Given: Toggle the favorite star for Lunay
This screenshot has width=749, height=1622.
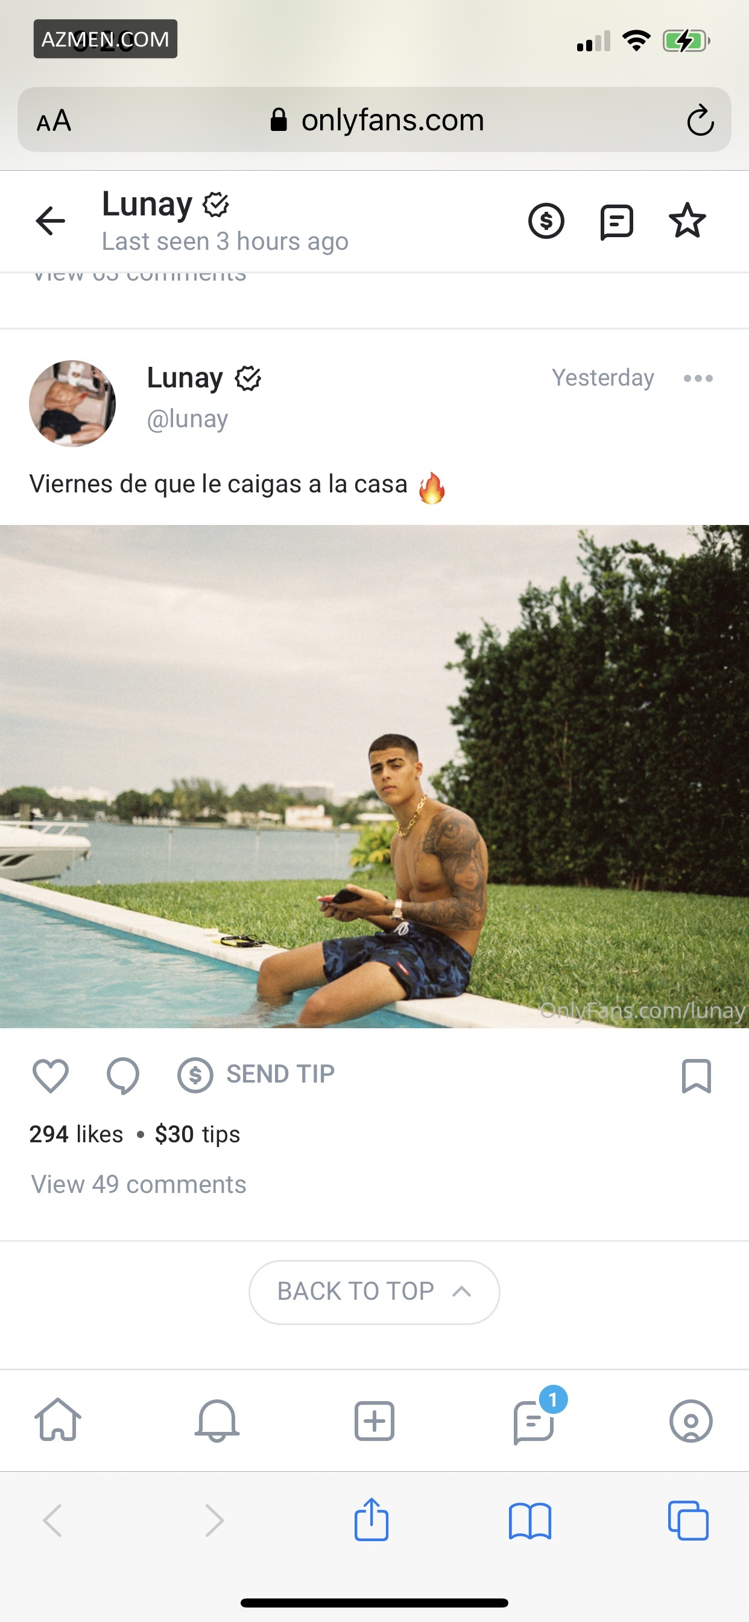Looking at the screenshot, I should coord(687,220).
